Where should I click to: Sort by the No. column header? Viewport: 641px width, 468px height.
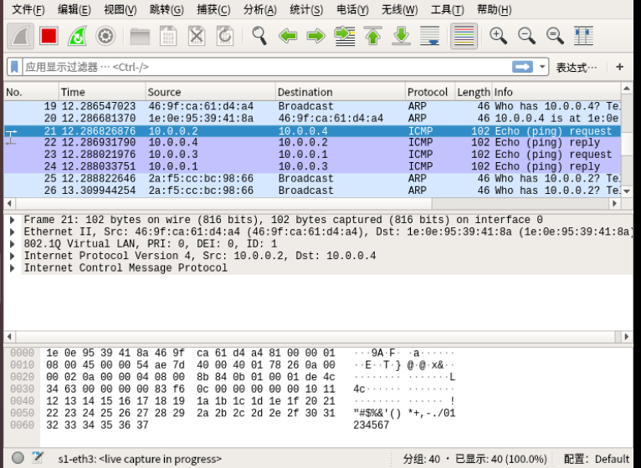coord(32,92)
